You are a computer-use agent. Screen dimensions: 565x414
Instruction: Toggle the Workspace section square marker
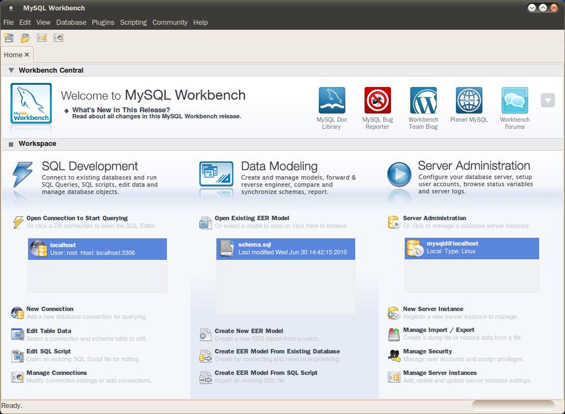(x=11, y=144)
